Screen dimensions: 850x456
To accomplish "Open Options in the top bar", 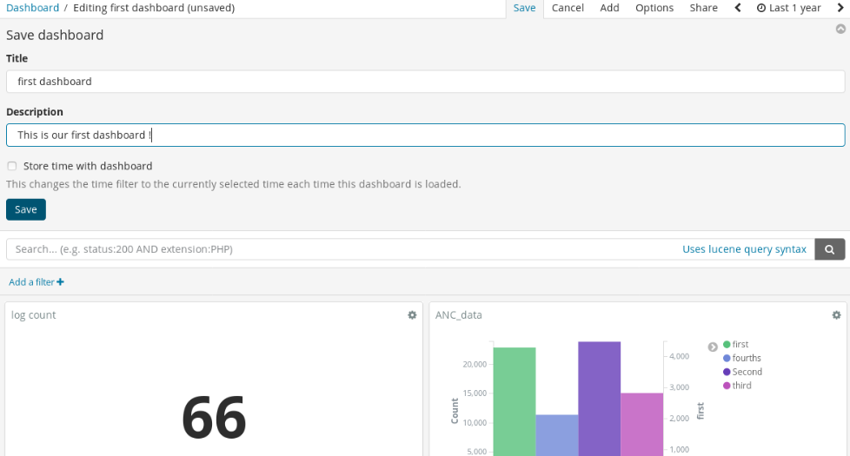I will [x=654, y=8].
